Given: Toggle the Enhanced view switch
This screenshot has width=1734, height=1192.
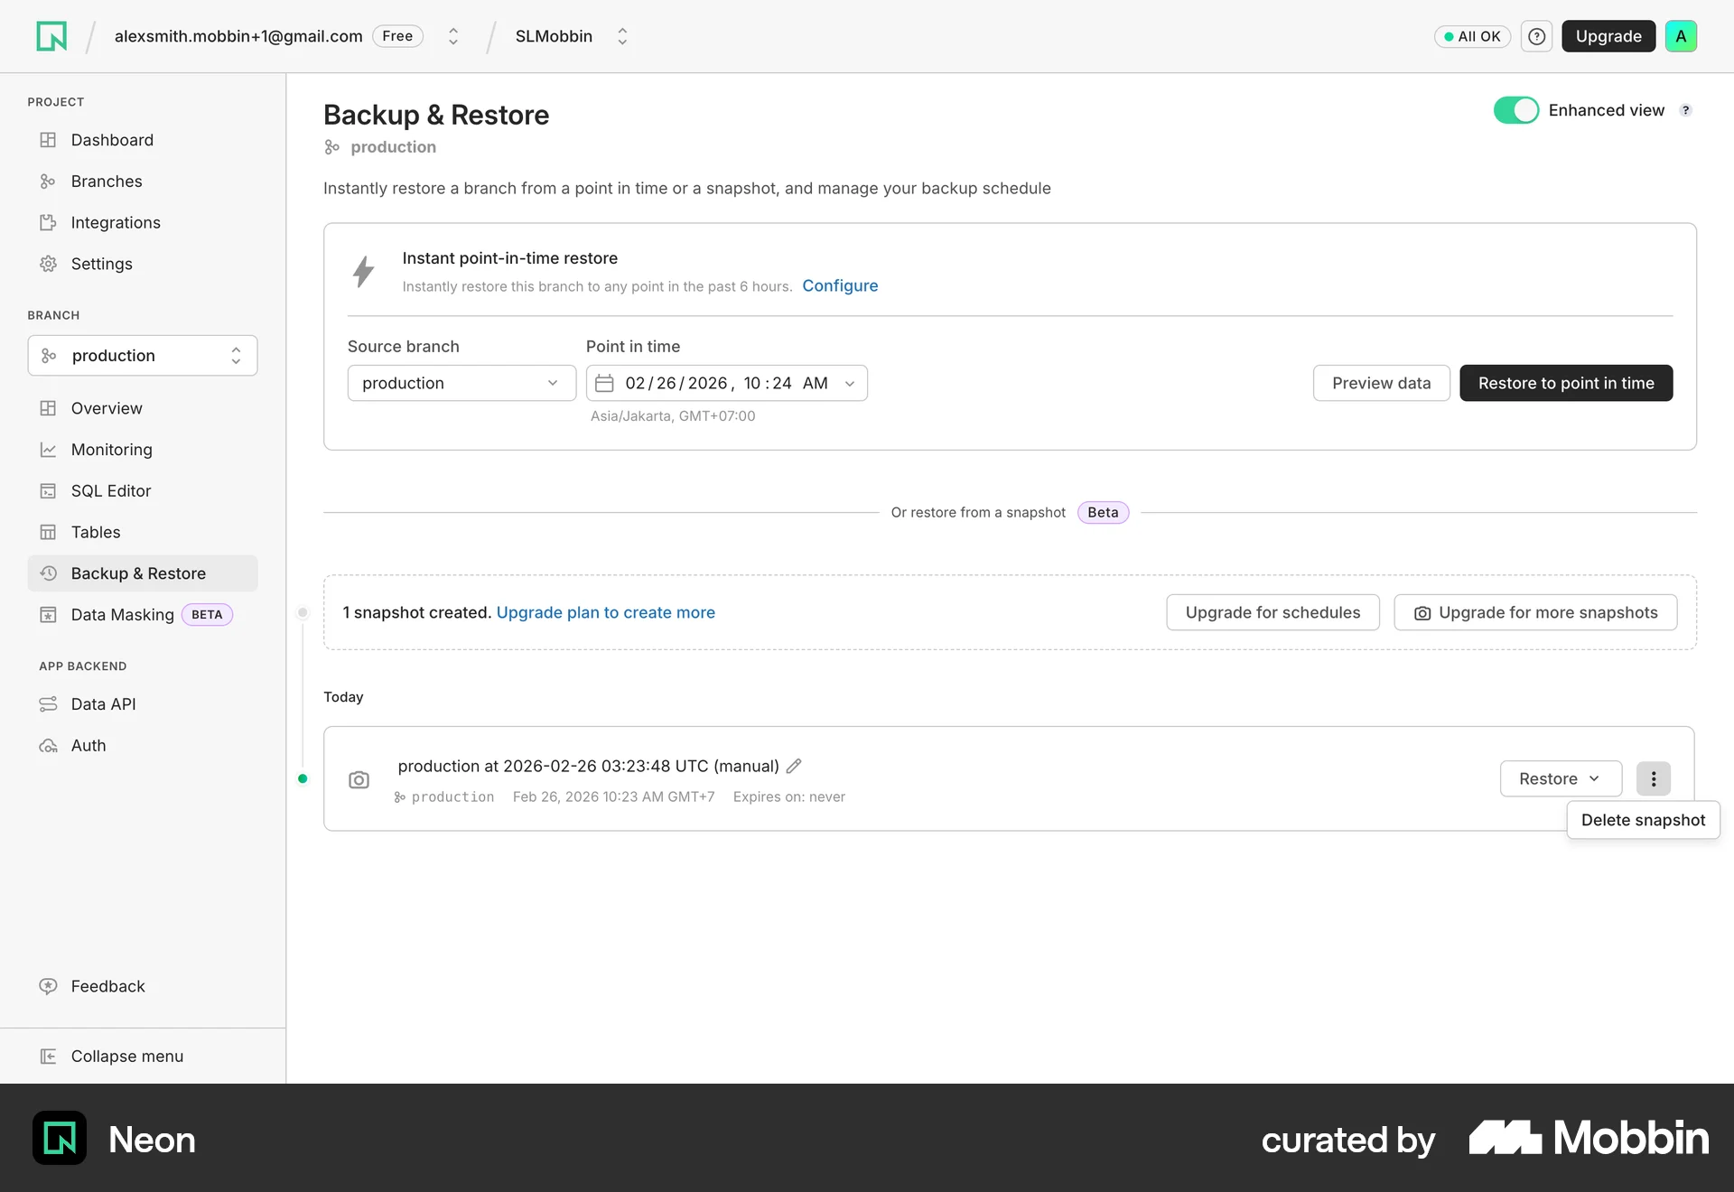Looking at the screenshot, I should 1515,110.
